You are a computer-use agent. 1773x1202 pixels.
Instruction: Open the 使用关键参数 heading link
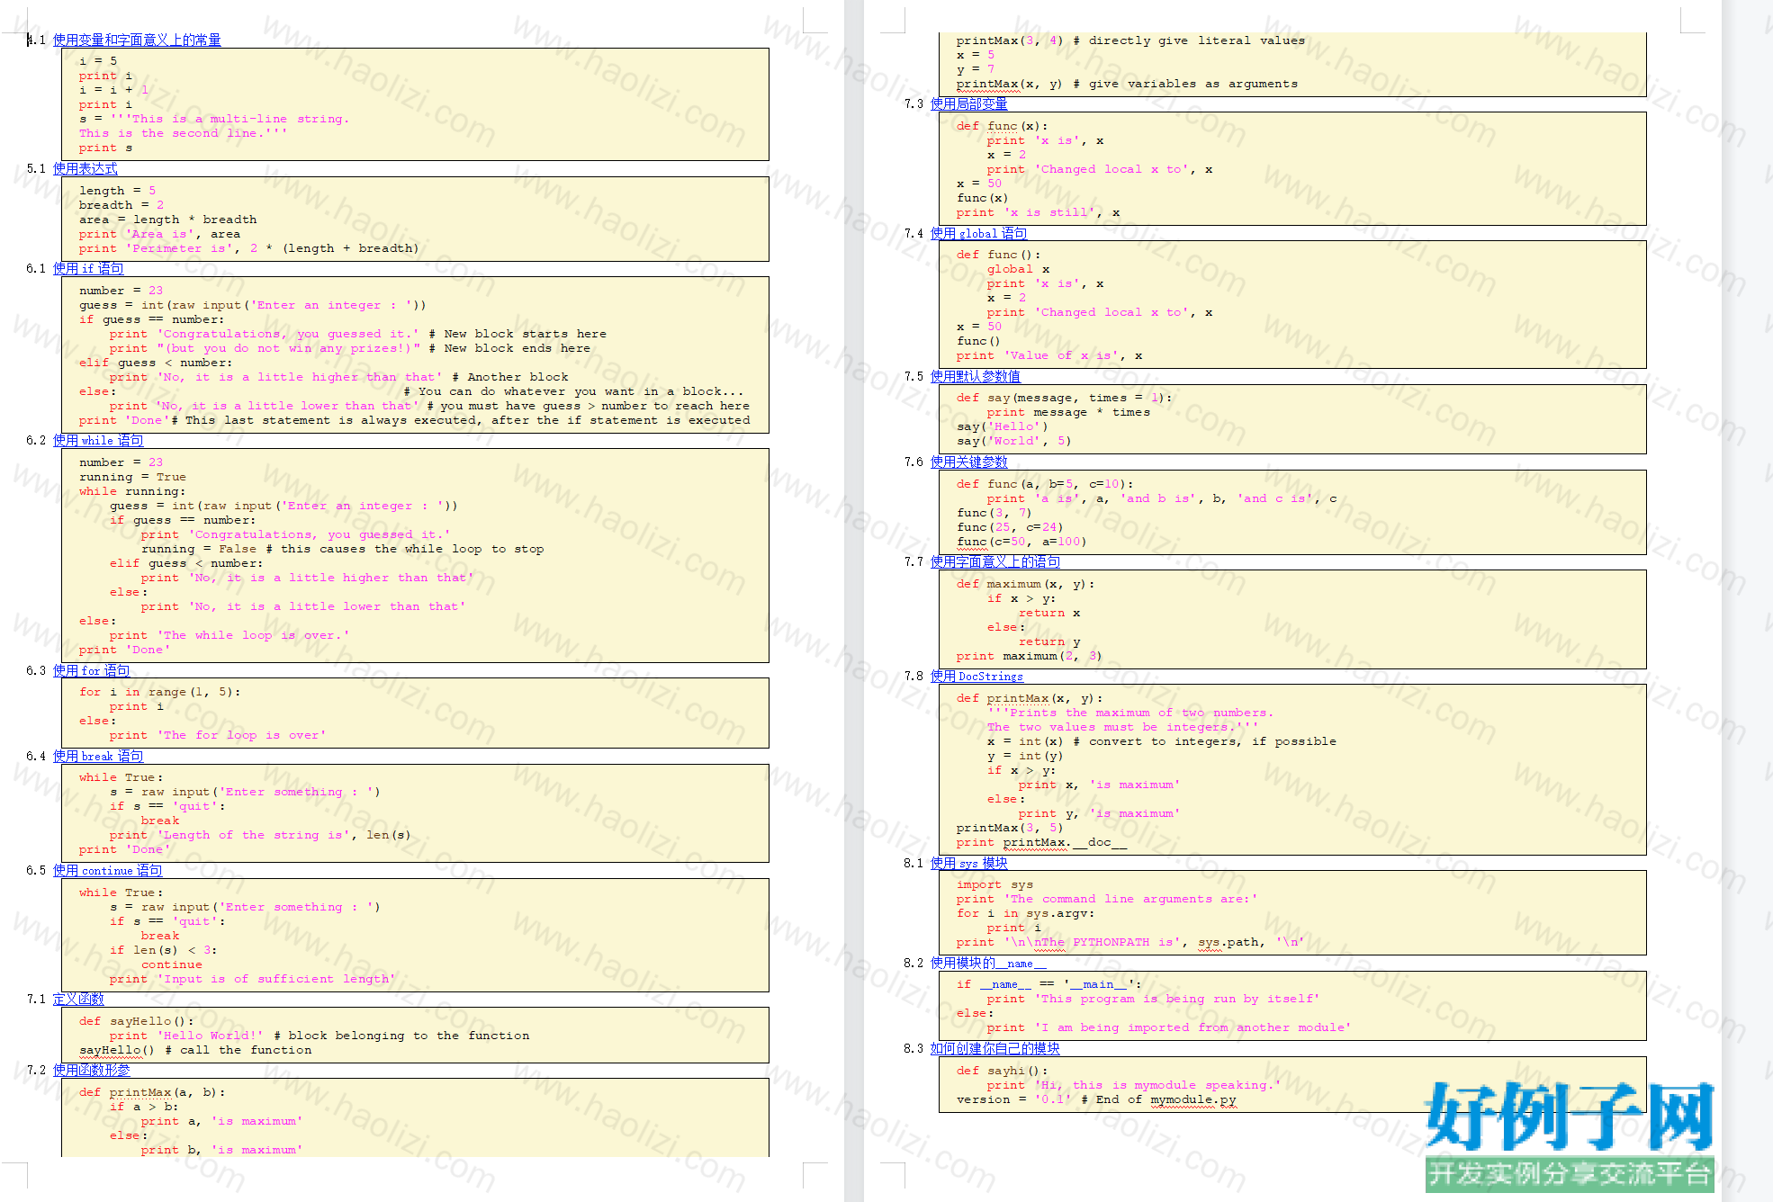(x=969, y=462)
